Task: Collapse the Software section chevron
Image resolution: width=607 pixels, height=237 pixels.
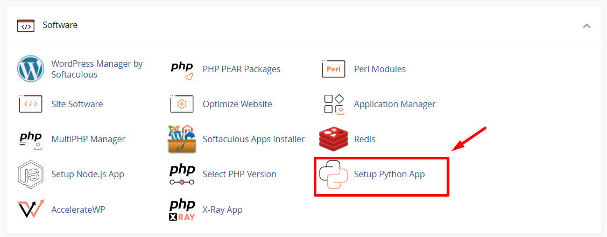Action: (587, 26)
